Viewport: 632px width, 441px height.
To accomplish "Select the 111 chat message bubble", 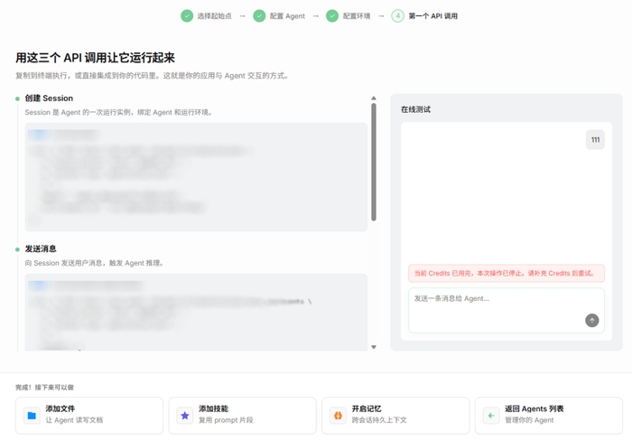I will pos(595,139).
